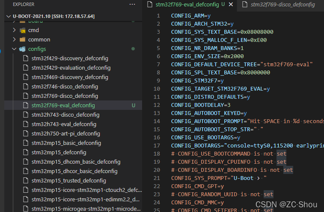Image resolution: width=324 pixels, height=212 pixels.
Task: Open stm32mp15_dhcom_basic_defconfig file
Action: pos(76,162)
